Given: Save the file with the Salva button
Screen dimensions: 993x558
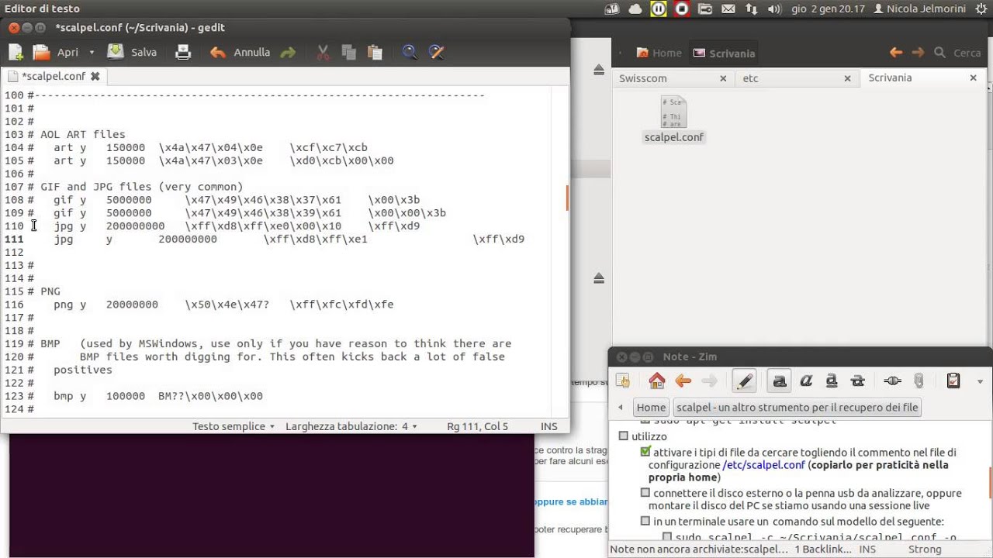Looking at the screenshot, I should click(132, 53).
